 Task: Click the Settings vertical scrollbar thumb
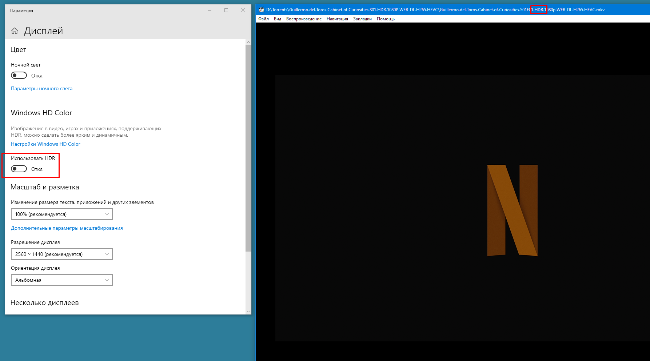(248, 145)
